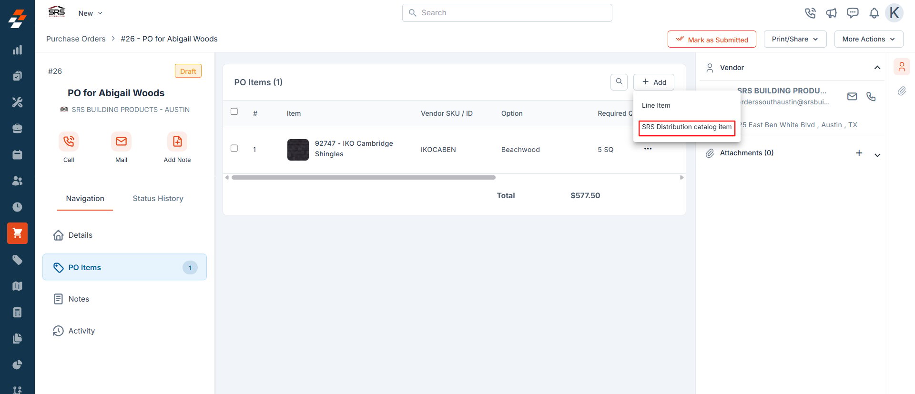Open the More Actions dropdown

coord(869,39)
